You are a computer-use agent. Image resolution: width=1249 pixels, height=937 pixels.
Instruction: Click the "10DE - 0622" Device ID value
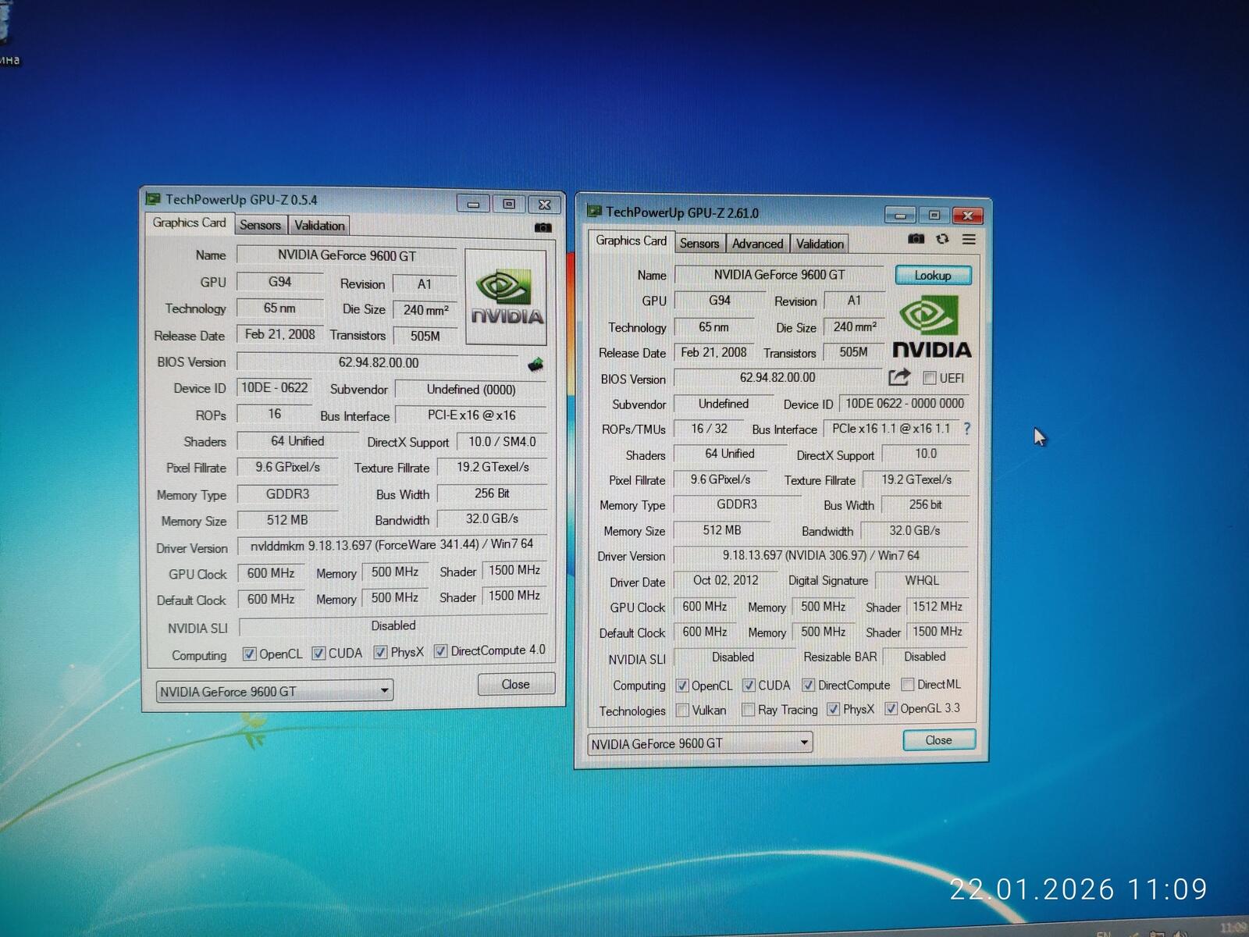pyautogui.click(x=275, y=388)
